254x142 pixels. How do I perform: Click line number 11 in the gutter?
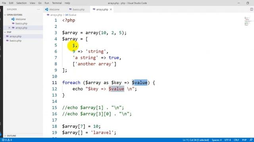[54, 82]
